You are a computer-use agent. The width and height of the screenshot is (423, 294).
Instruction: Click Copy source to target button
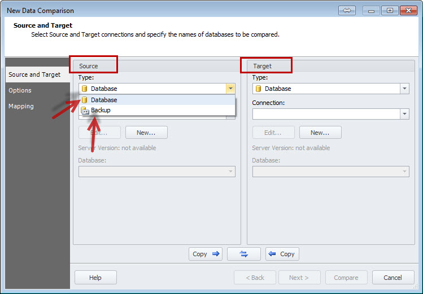[x=206, y=254]
